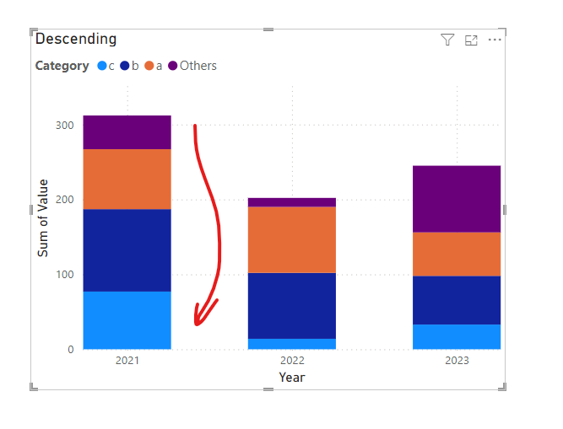Click the top-left corner handle of visual
This screenshot has height=429, width=563.
coord(33,32)
